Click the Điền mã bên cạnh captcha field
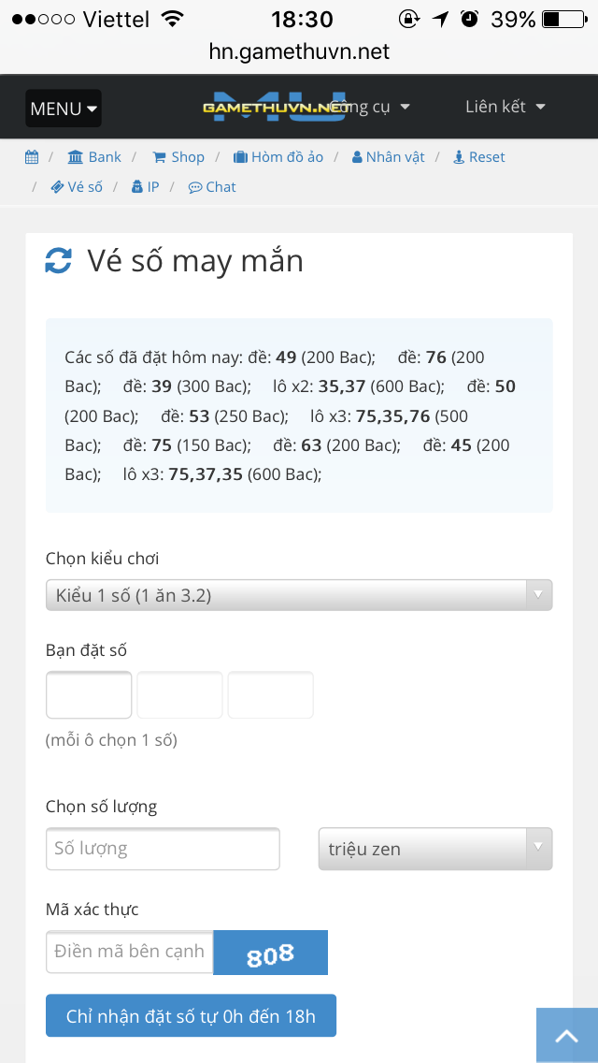The width and height of the screenshot is (598, 1063). click(129, 952)
